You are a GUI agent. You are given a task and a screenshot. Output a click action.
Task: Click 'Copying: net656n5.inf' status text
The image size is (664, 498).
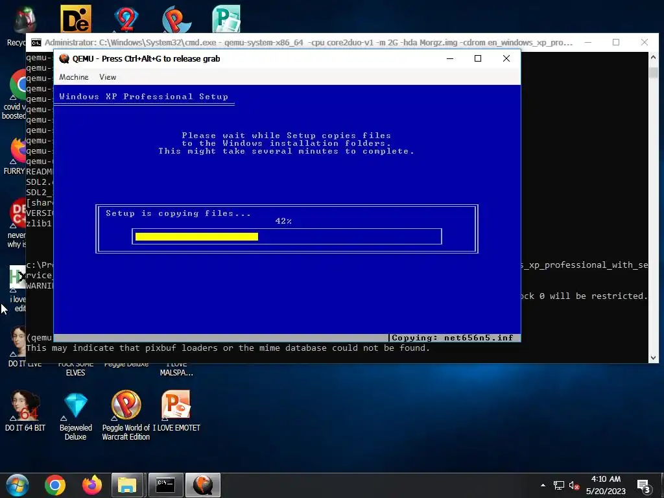pyautogui.click(x=452, y=338)
